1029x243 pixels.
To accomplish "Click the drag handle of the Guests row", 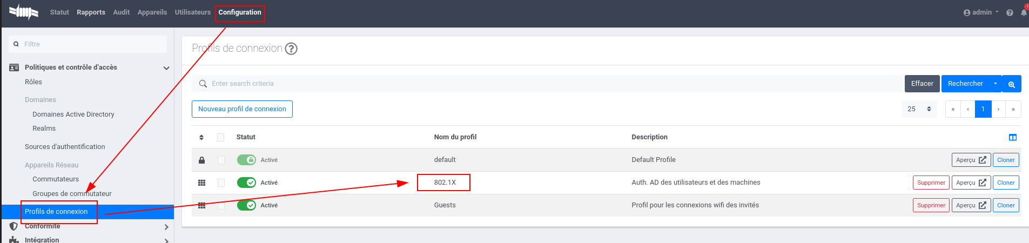I will click(x=201, y=205).
